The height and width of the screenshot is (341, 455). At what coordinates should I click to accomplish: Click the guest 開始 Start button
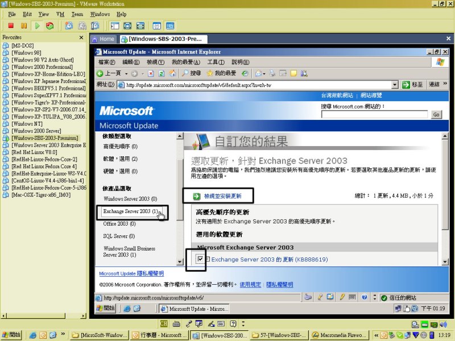click(x=106, y=308)
